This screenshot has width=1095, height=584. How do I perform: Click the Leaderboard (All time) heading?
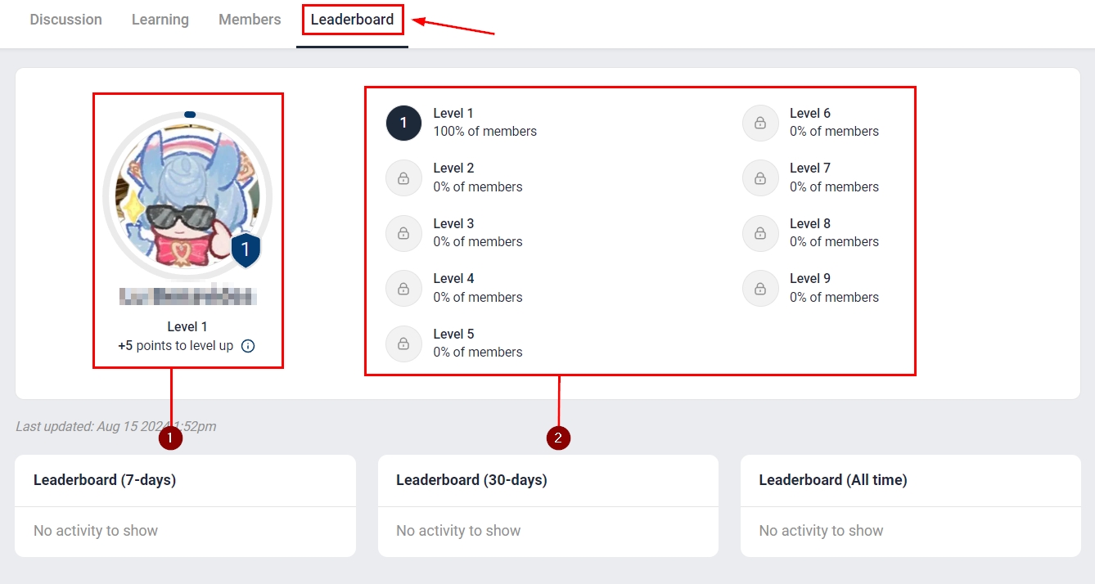832,480
